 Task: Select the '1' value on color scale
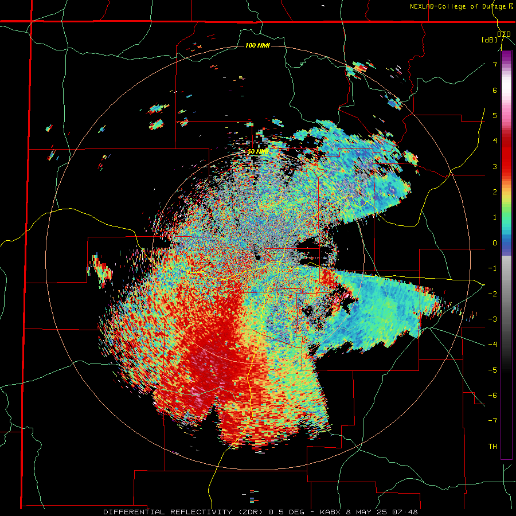tap(495, 217)
